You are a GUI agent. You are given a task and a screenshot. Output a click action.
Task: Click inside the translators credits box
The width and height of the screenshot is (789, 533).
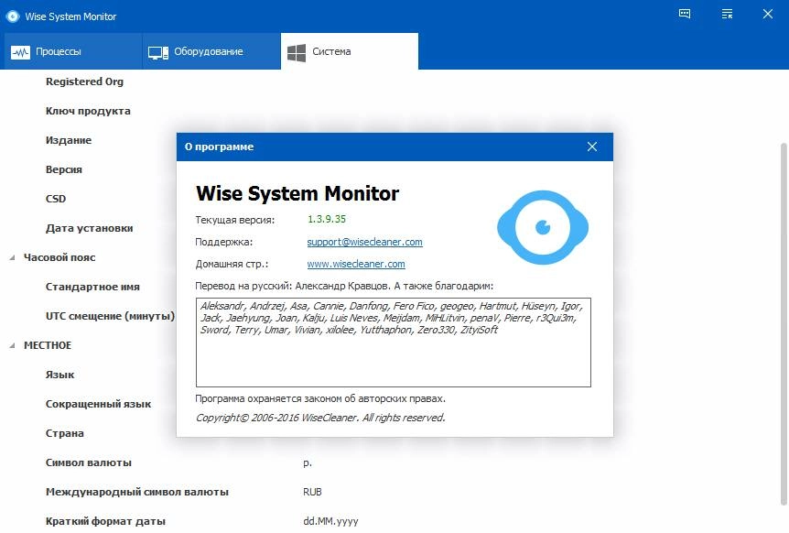pos(393,343)
